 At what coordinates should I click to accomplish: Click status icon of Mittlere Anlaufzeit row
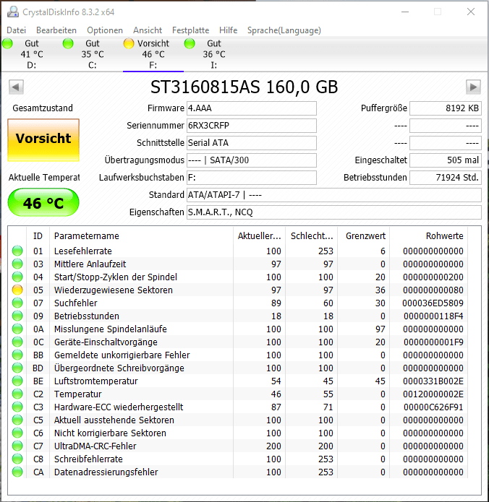[x=17, y=264]
